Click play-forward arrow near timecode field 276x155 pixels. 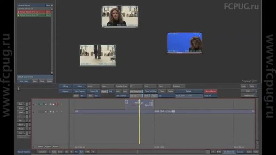point(213,152)
